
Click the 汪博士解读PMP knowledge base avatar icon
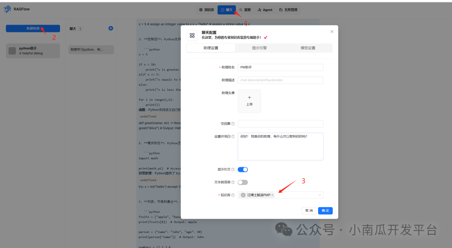pos(243,195)
